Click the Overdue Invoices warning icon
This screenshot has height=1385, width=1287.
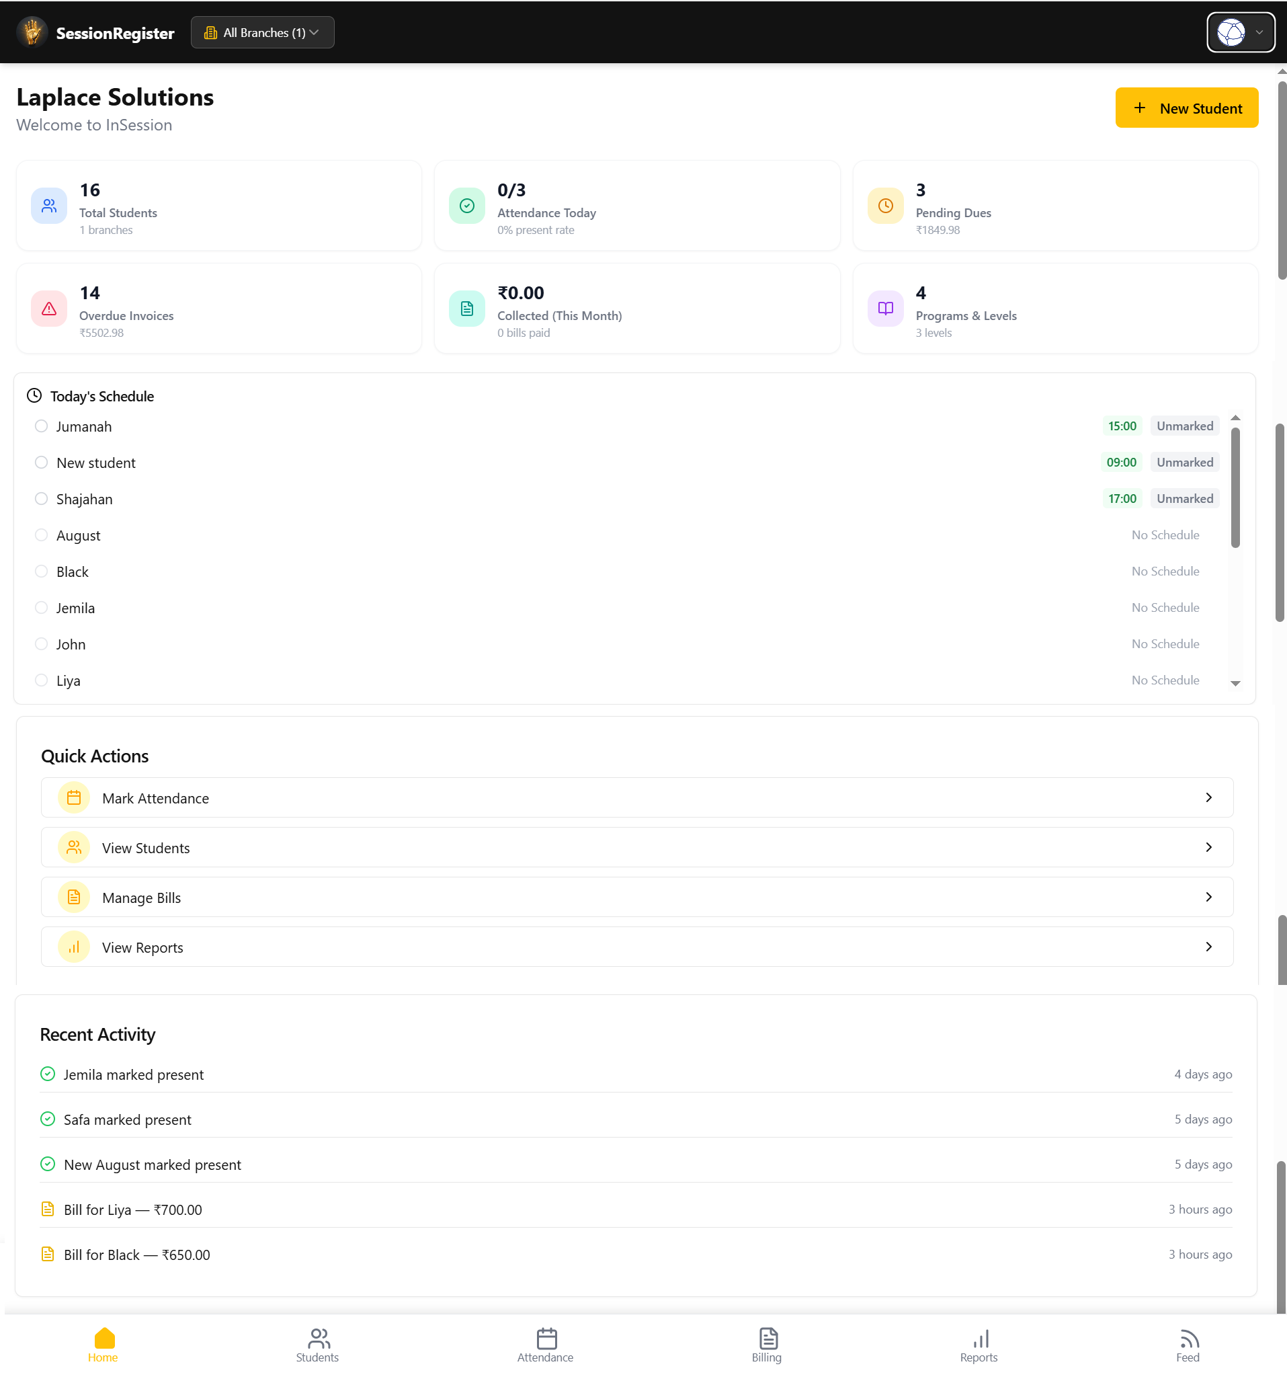tap(49, 309)
